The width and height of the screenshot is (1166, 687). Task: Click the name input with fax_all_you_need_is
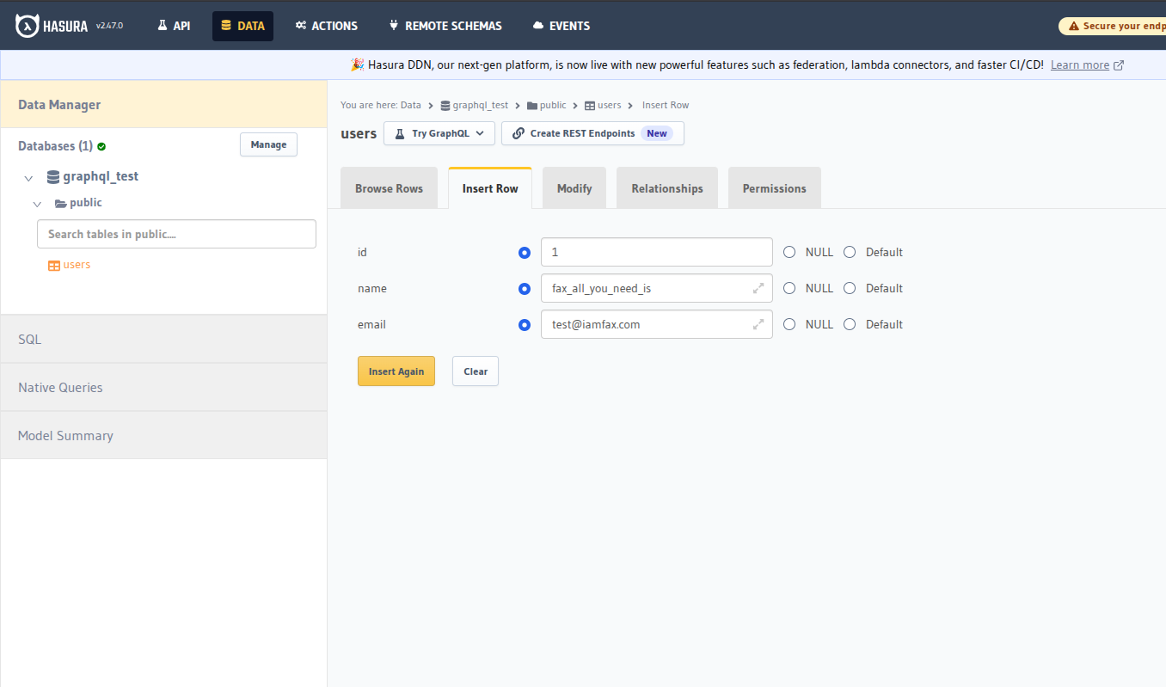tap(657, 288)
